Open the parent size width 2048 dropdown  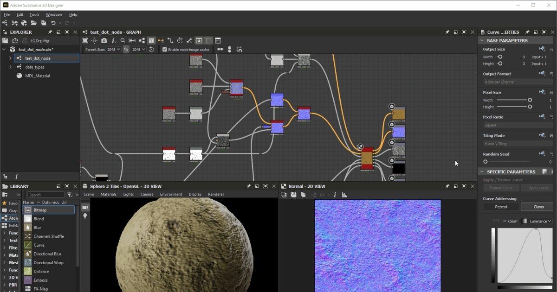(x=113, y=50)
